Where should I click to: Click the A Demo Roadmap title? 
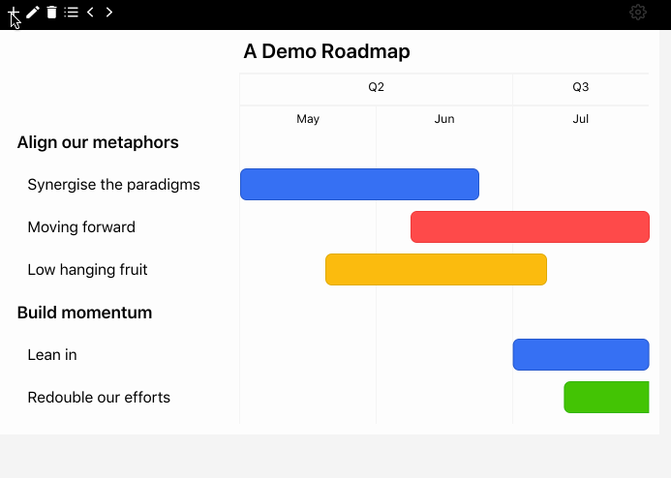point(326,51)
